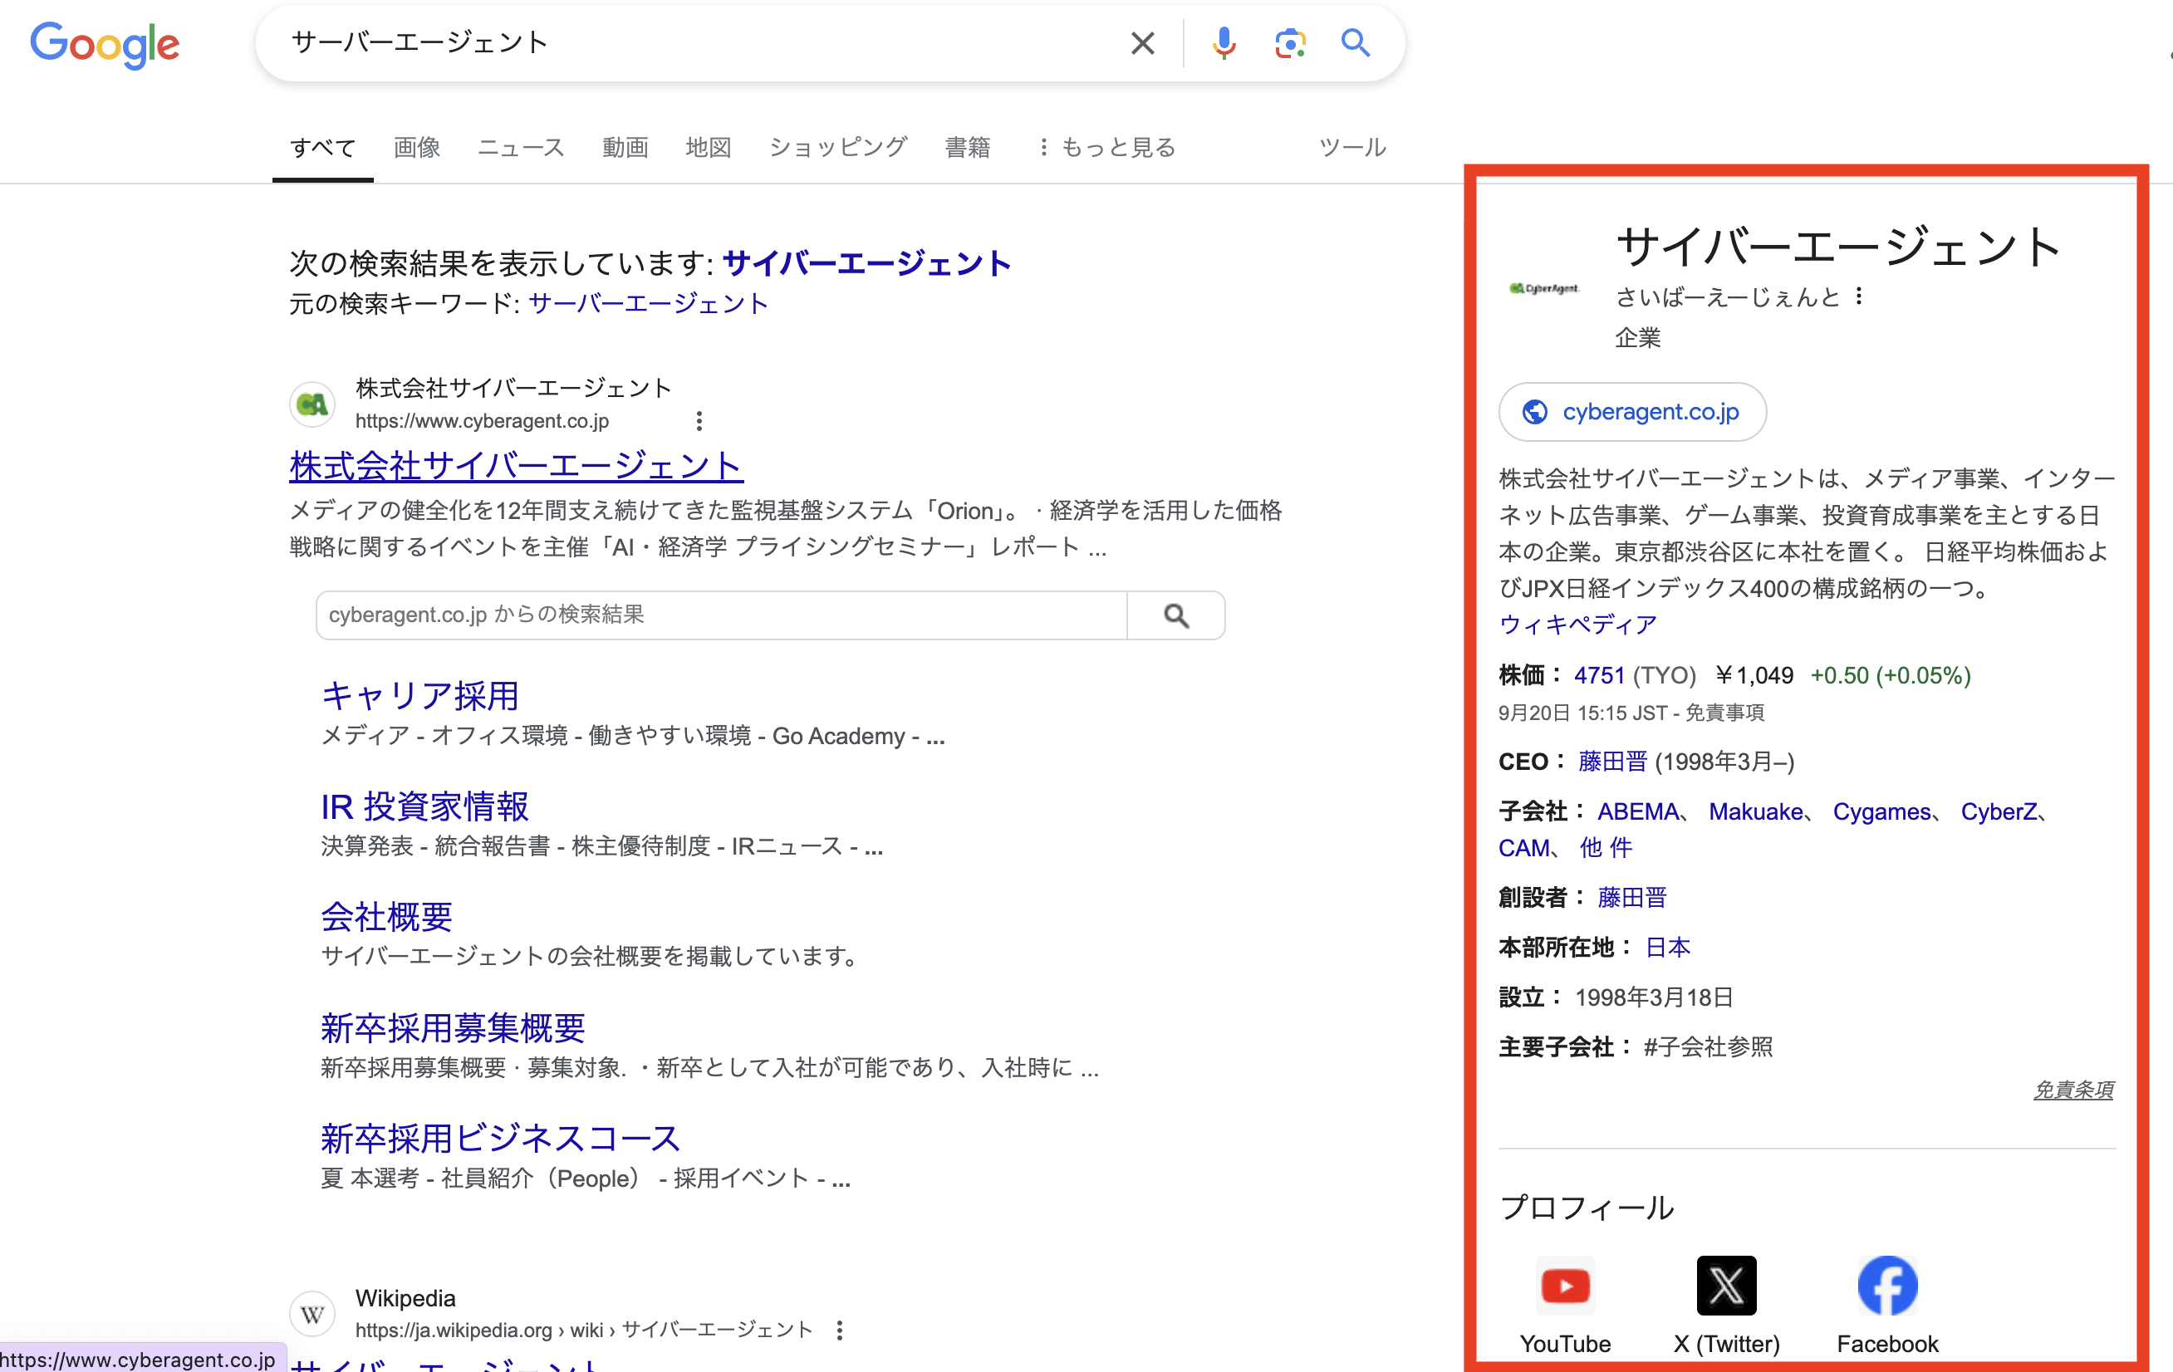Switch to 動画 tab
The height and width of the screenshot is (1372, 2173).
625,147
